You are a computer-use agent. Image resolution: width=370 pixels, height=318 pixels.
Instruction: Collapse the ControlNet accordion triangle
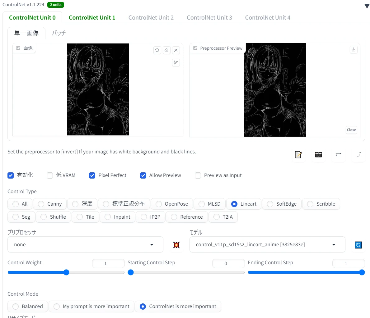coord(367,6)
